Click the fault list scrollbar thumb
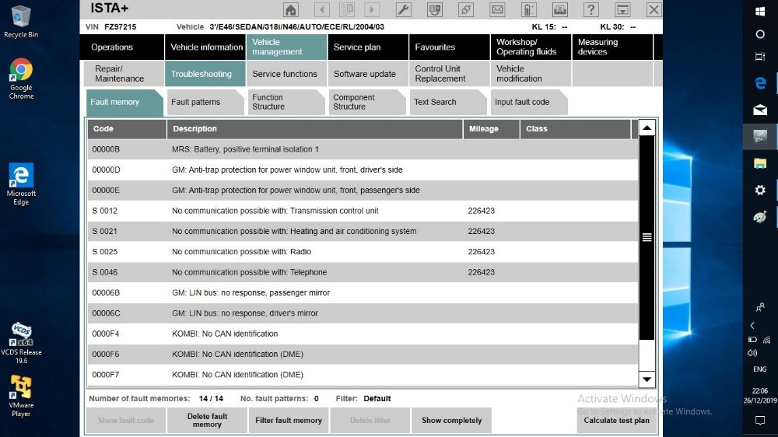 [x=647, y=238]
